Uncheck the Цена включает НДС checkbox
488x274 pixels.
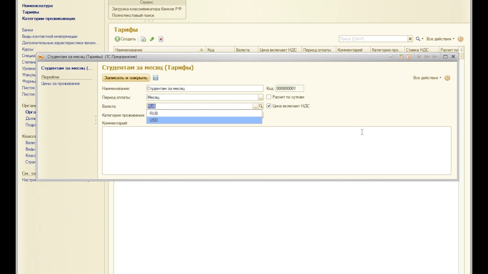[x=269, y=106]
